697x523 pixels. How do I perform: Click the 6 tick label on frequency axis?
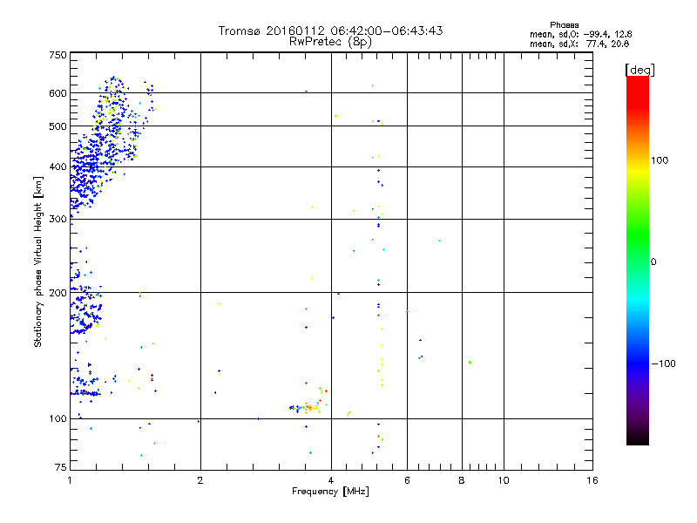(x=407, y=480)
